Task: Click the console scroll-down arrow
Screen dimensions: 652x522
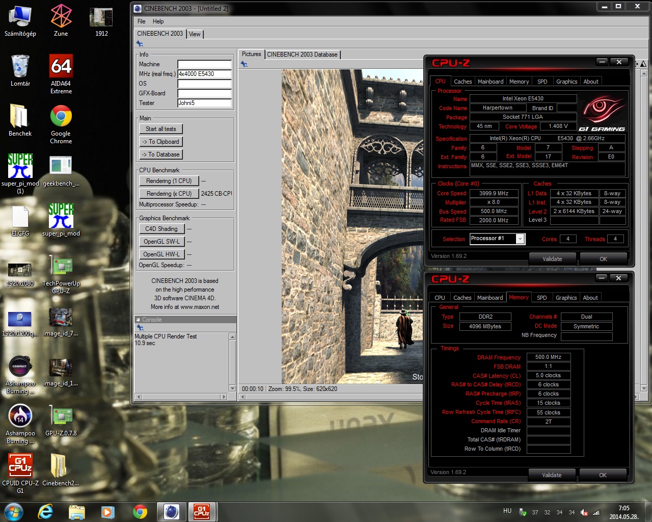Action: pos(232,388)
